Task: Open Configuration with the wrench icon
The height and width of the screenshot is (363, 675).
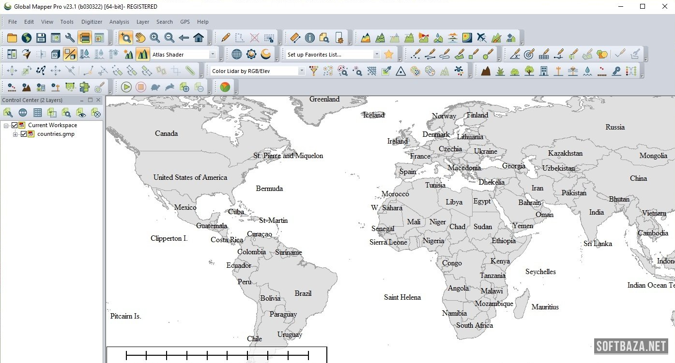Action: pyautogui.click(x=70, y=38)
